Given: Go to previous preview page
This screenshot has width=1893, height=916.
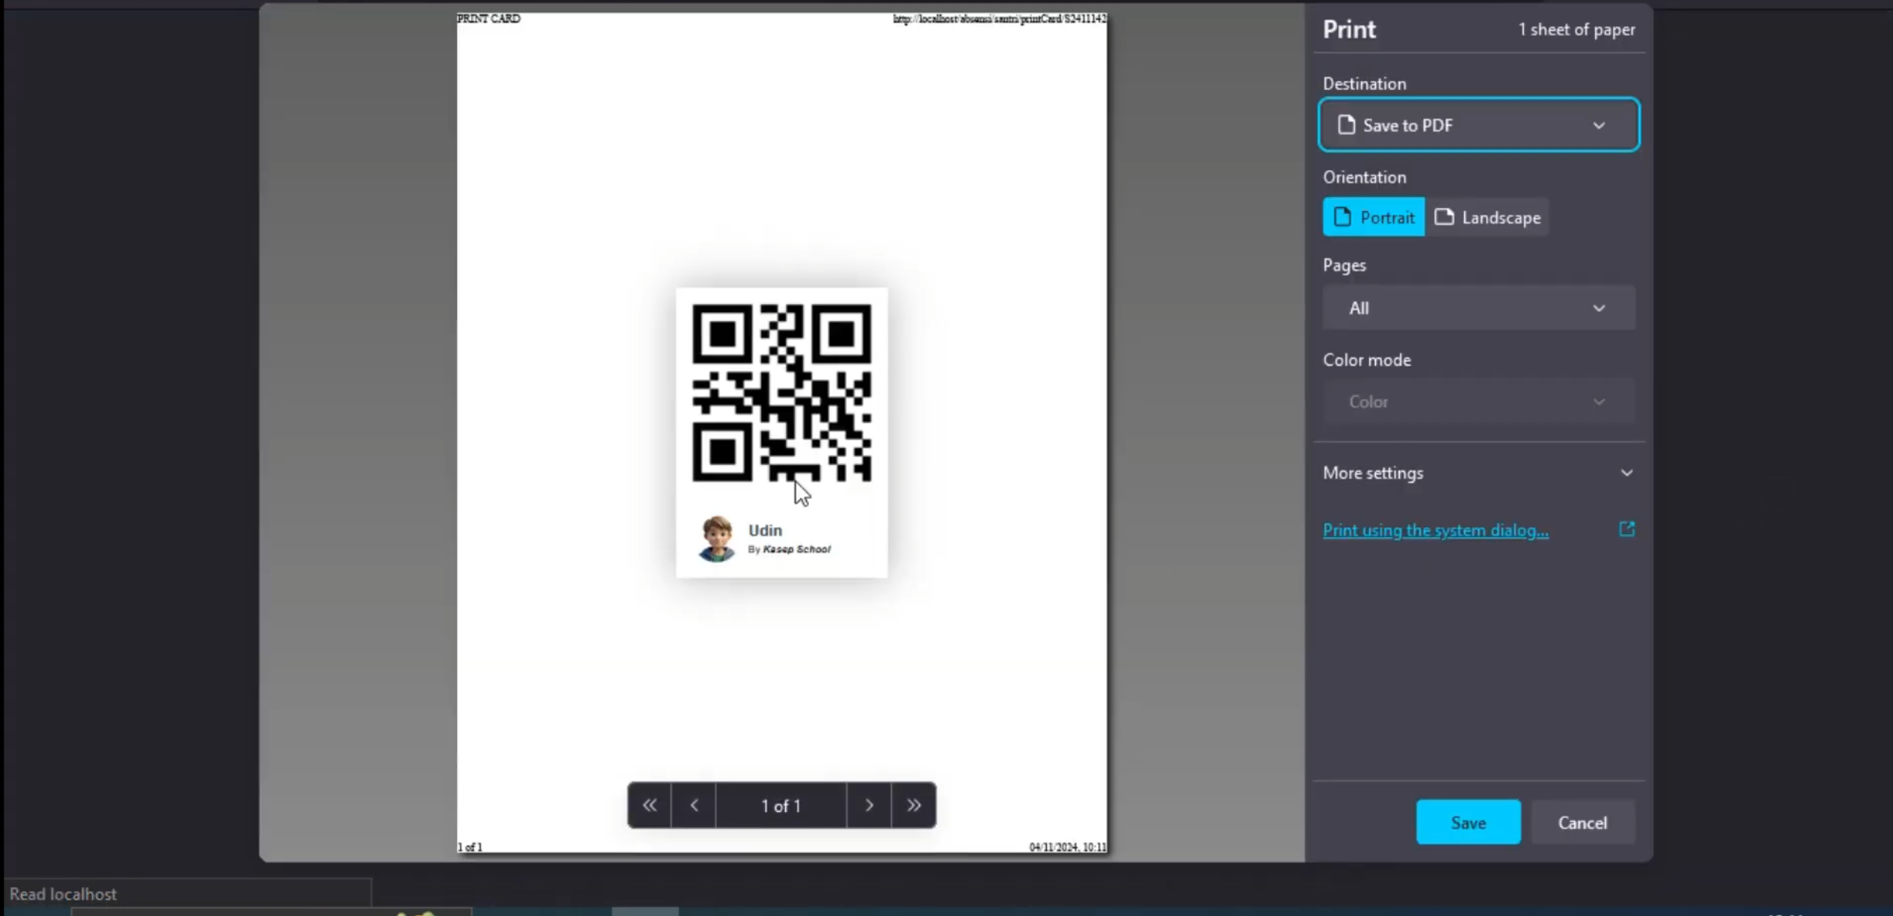Looking at the screenshot, I should [x=694, y=805].
